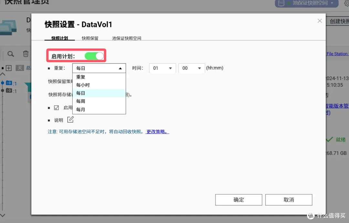Click the search magnifier icon behind dialog
Image resolution: width=349 pixels, height=223 pixels.
tap(11, 54)
